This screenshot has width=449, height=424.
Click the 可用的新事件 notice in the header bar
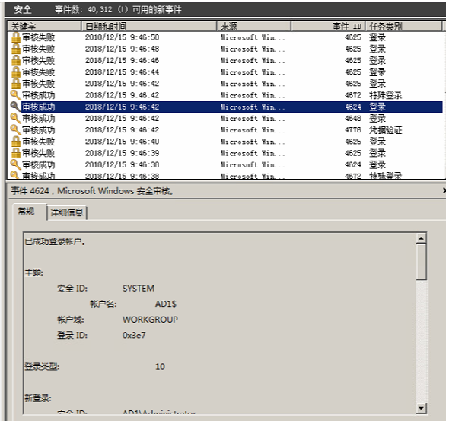pyautogui.click(x=157, y=10)
